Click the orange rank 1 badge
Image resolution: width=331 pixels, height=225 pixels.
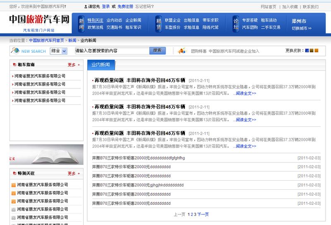(14, 185)
